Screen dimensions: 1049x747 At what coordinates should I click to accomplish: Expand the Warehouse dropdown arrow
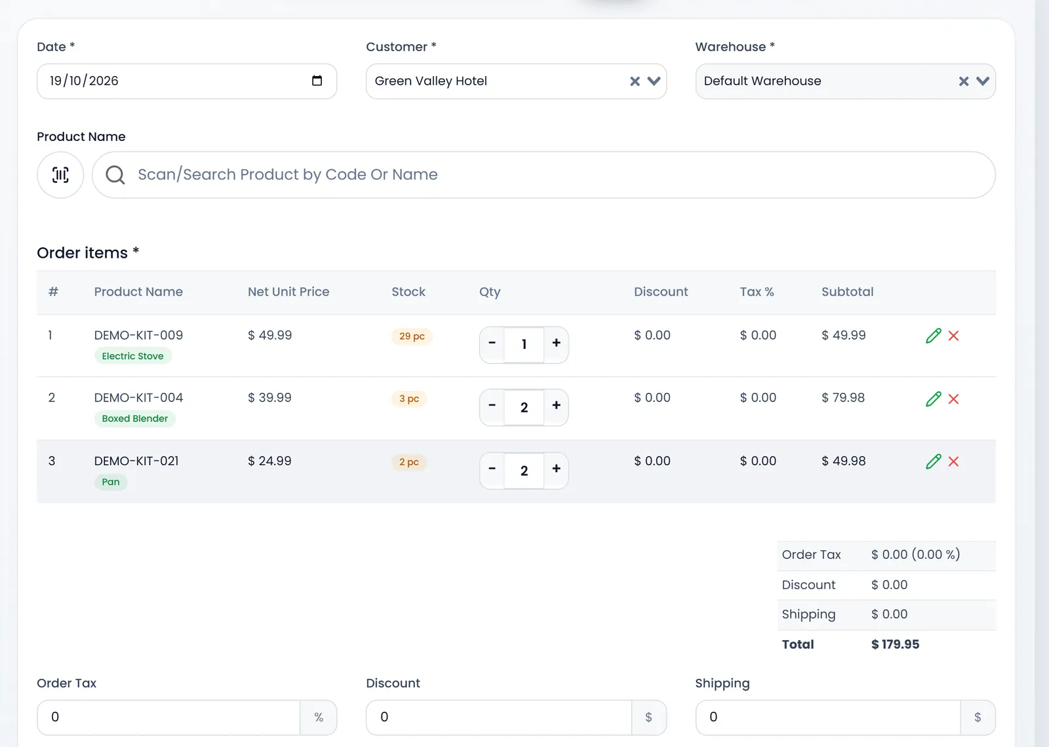pos(983,81)
